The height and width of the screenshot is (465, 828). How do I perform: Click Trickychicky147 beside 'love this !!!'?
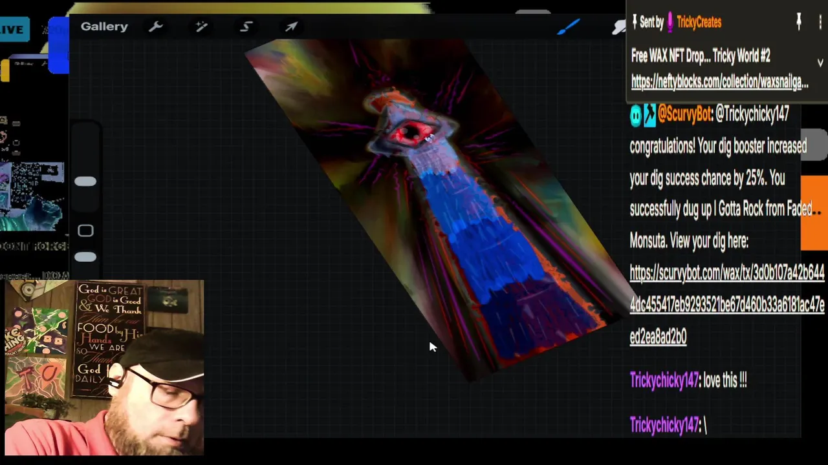[664, 380]
